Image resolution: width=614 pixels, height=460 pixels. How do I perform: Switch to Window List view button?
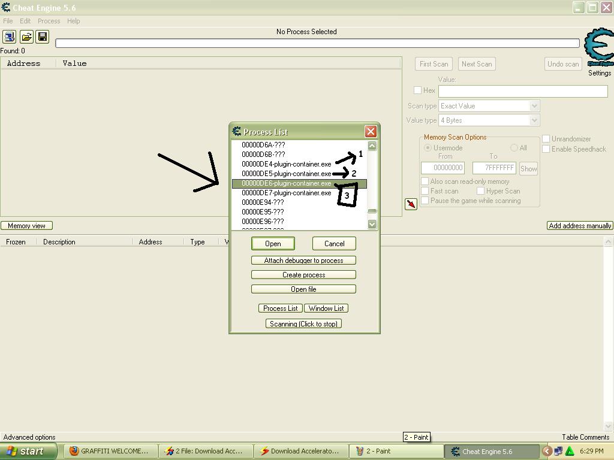point(326,308)
